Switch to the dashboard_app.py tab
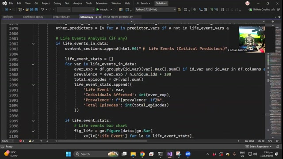Image resolution: width=283 pixels, height=159 pixels. (33, 17)
